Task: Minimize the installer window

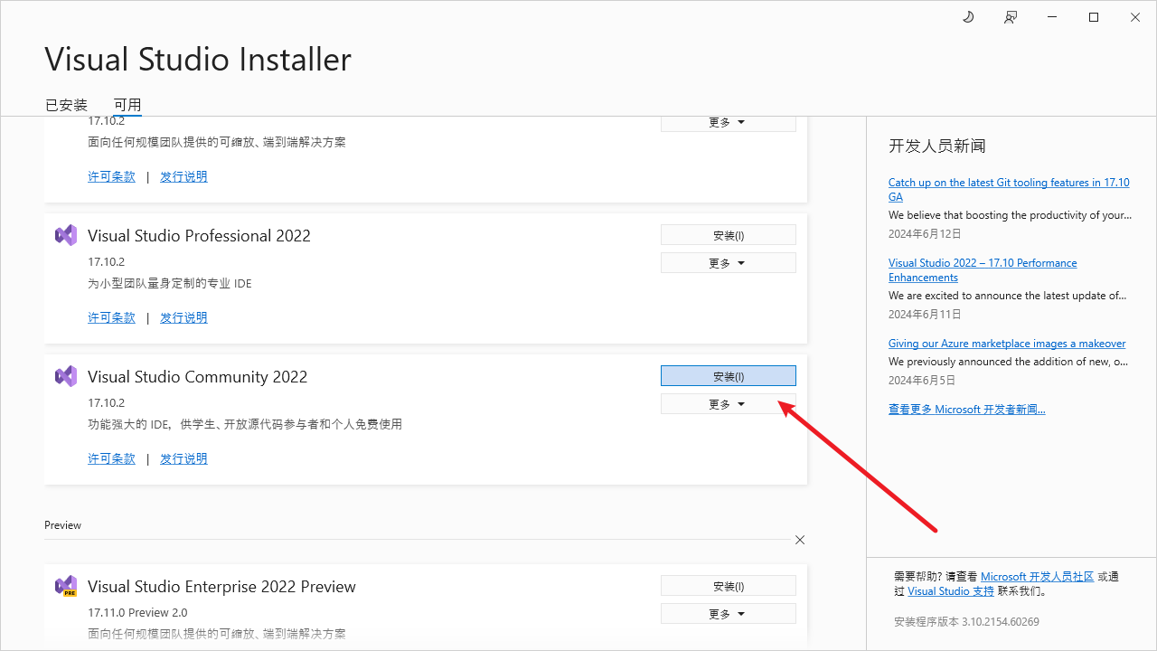Action: [x=1052, y=17]
